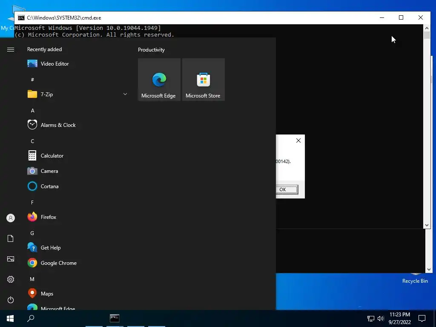Click the Productivity group title
436x327 pixels.
[x=151, y=50]
